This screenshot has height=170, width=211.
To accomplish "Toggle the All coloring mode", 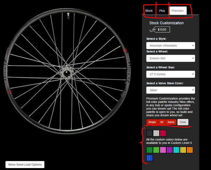I will click(x=162, y=122).
